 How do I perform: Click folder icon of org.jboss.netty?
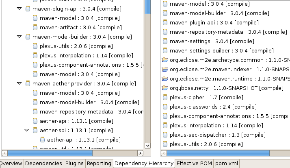tap(165, 88)
